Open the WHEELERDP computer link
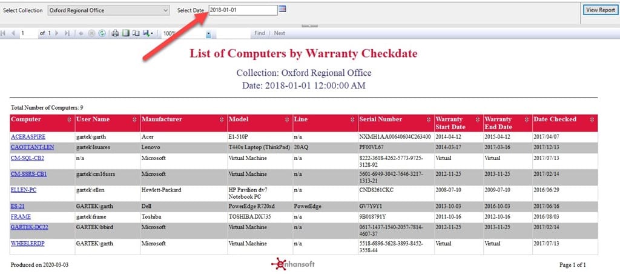This screenshot has height=274, width=620. [x=27, y=244]
